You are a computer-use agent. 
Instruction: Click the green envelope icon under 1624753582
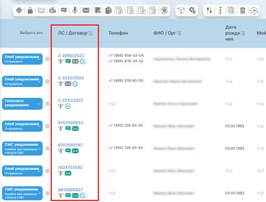pyautogui.click(x=68, y=173)
